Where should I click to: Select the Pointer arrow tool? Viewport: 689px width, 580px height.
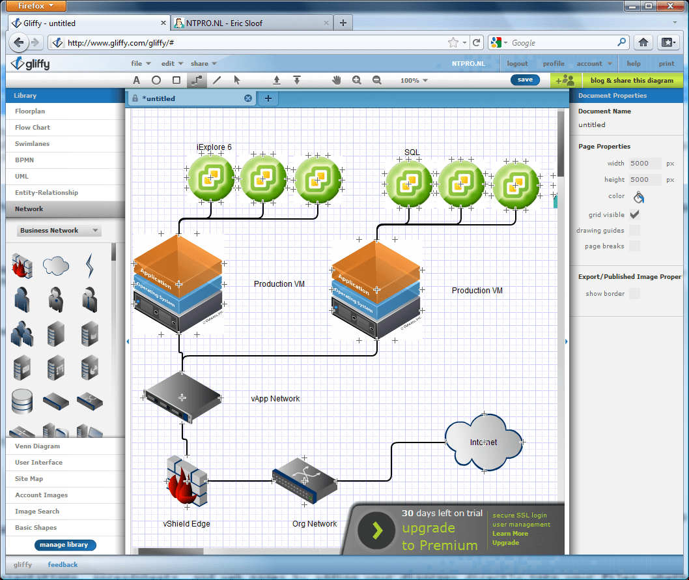pos(237,80)
